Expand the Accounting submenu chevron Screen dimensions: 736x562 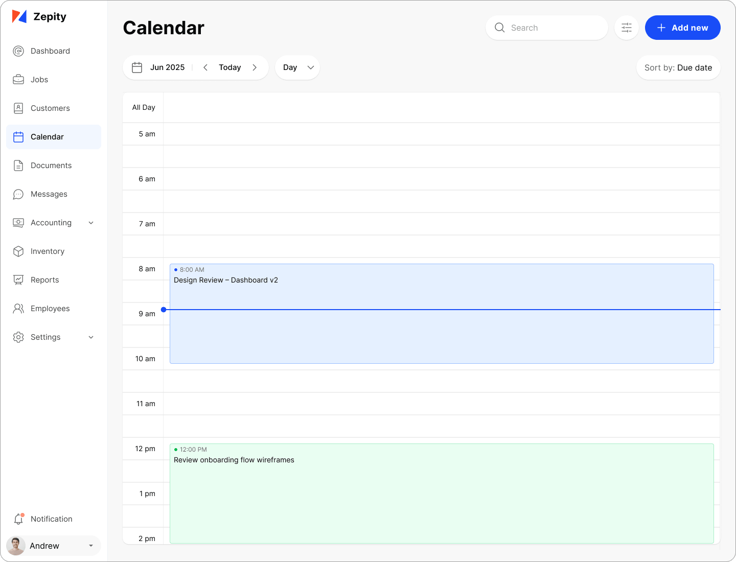[x=91, y=223]
